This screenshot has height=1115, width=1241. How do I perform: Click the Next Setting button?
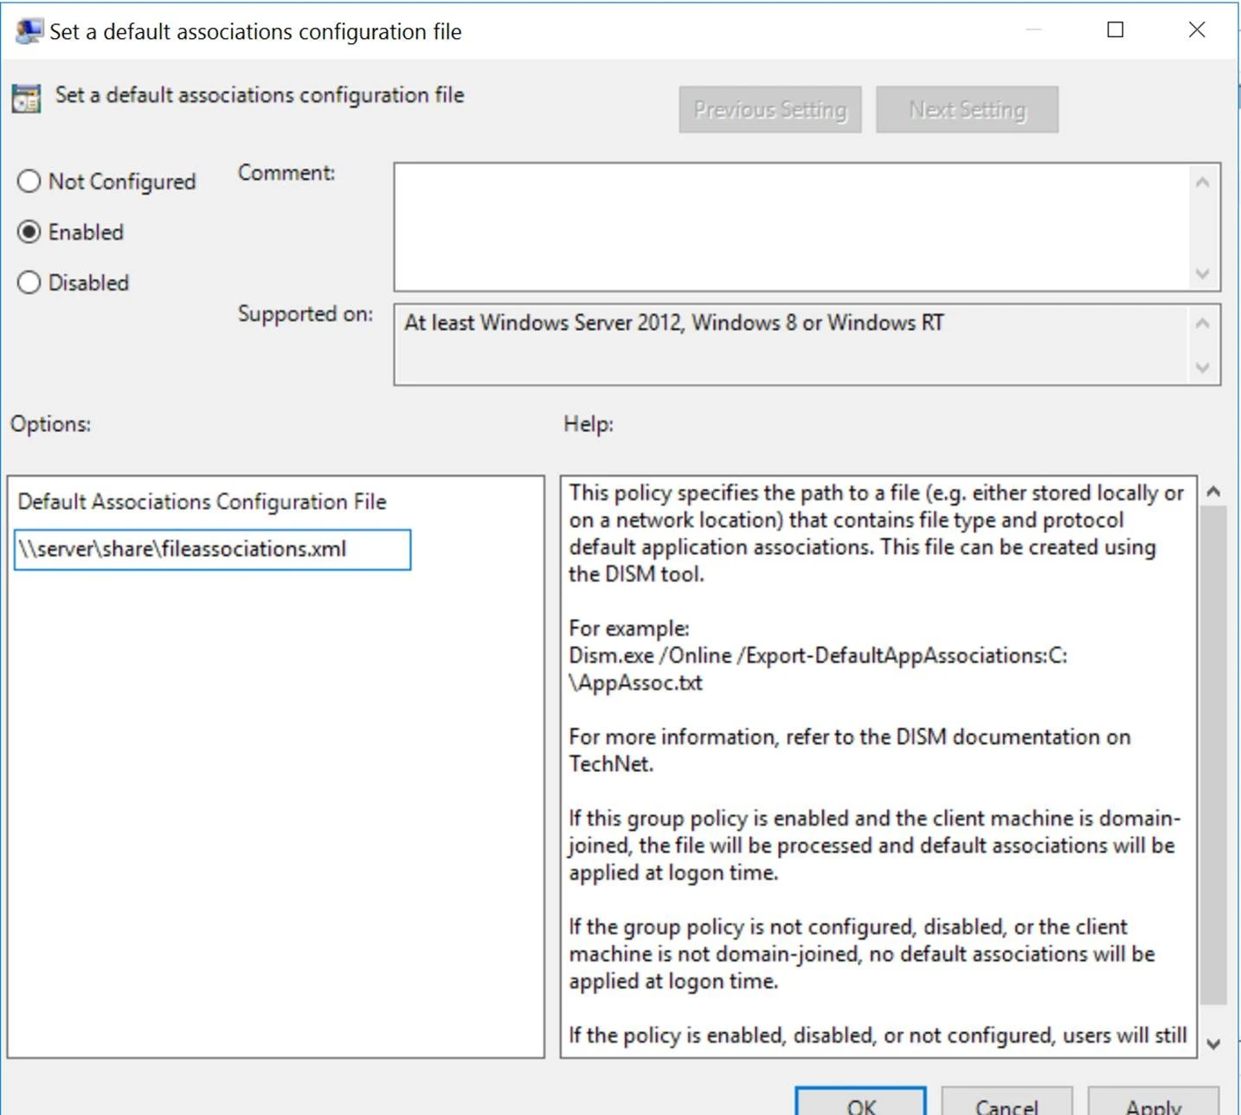pos(967,109)
